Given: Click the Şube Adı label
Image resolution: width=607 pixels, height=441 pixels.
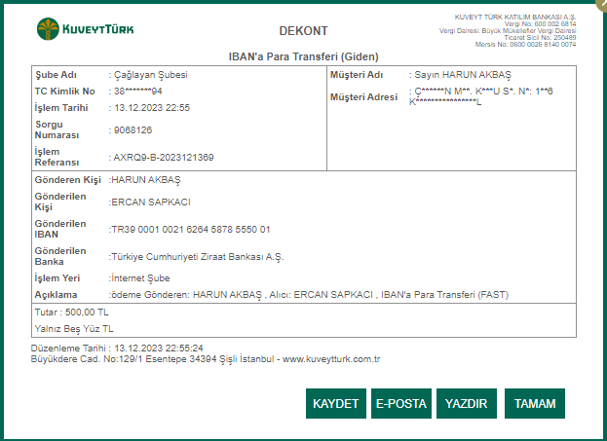Looking at the screenshot, I should (x=56, y=75).
